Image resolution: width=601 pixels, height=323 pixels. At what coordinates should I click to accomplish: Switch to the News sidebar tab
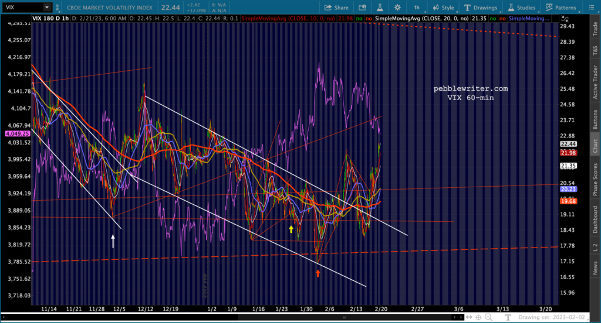[595, 267]
